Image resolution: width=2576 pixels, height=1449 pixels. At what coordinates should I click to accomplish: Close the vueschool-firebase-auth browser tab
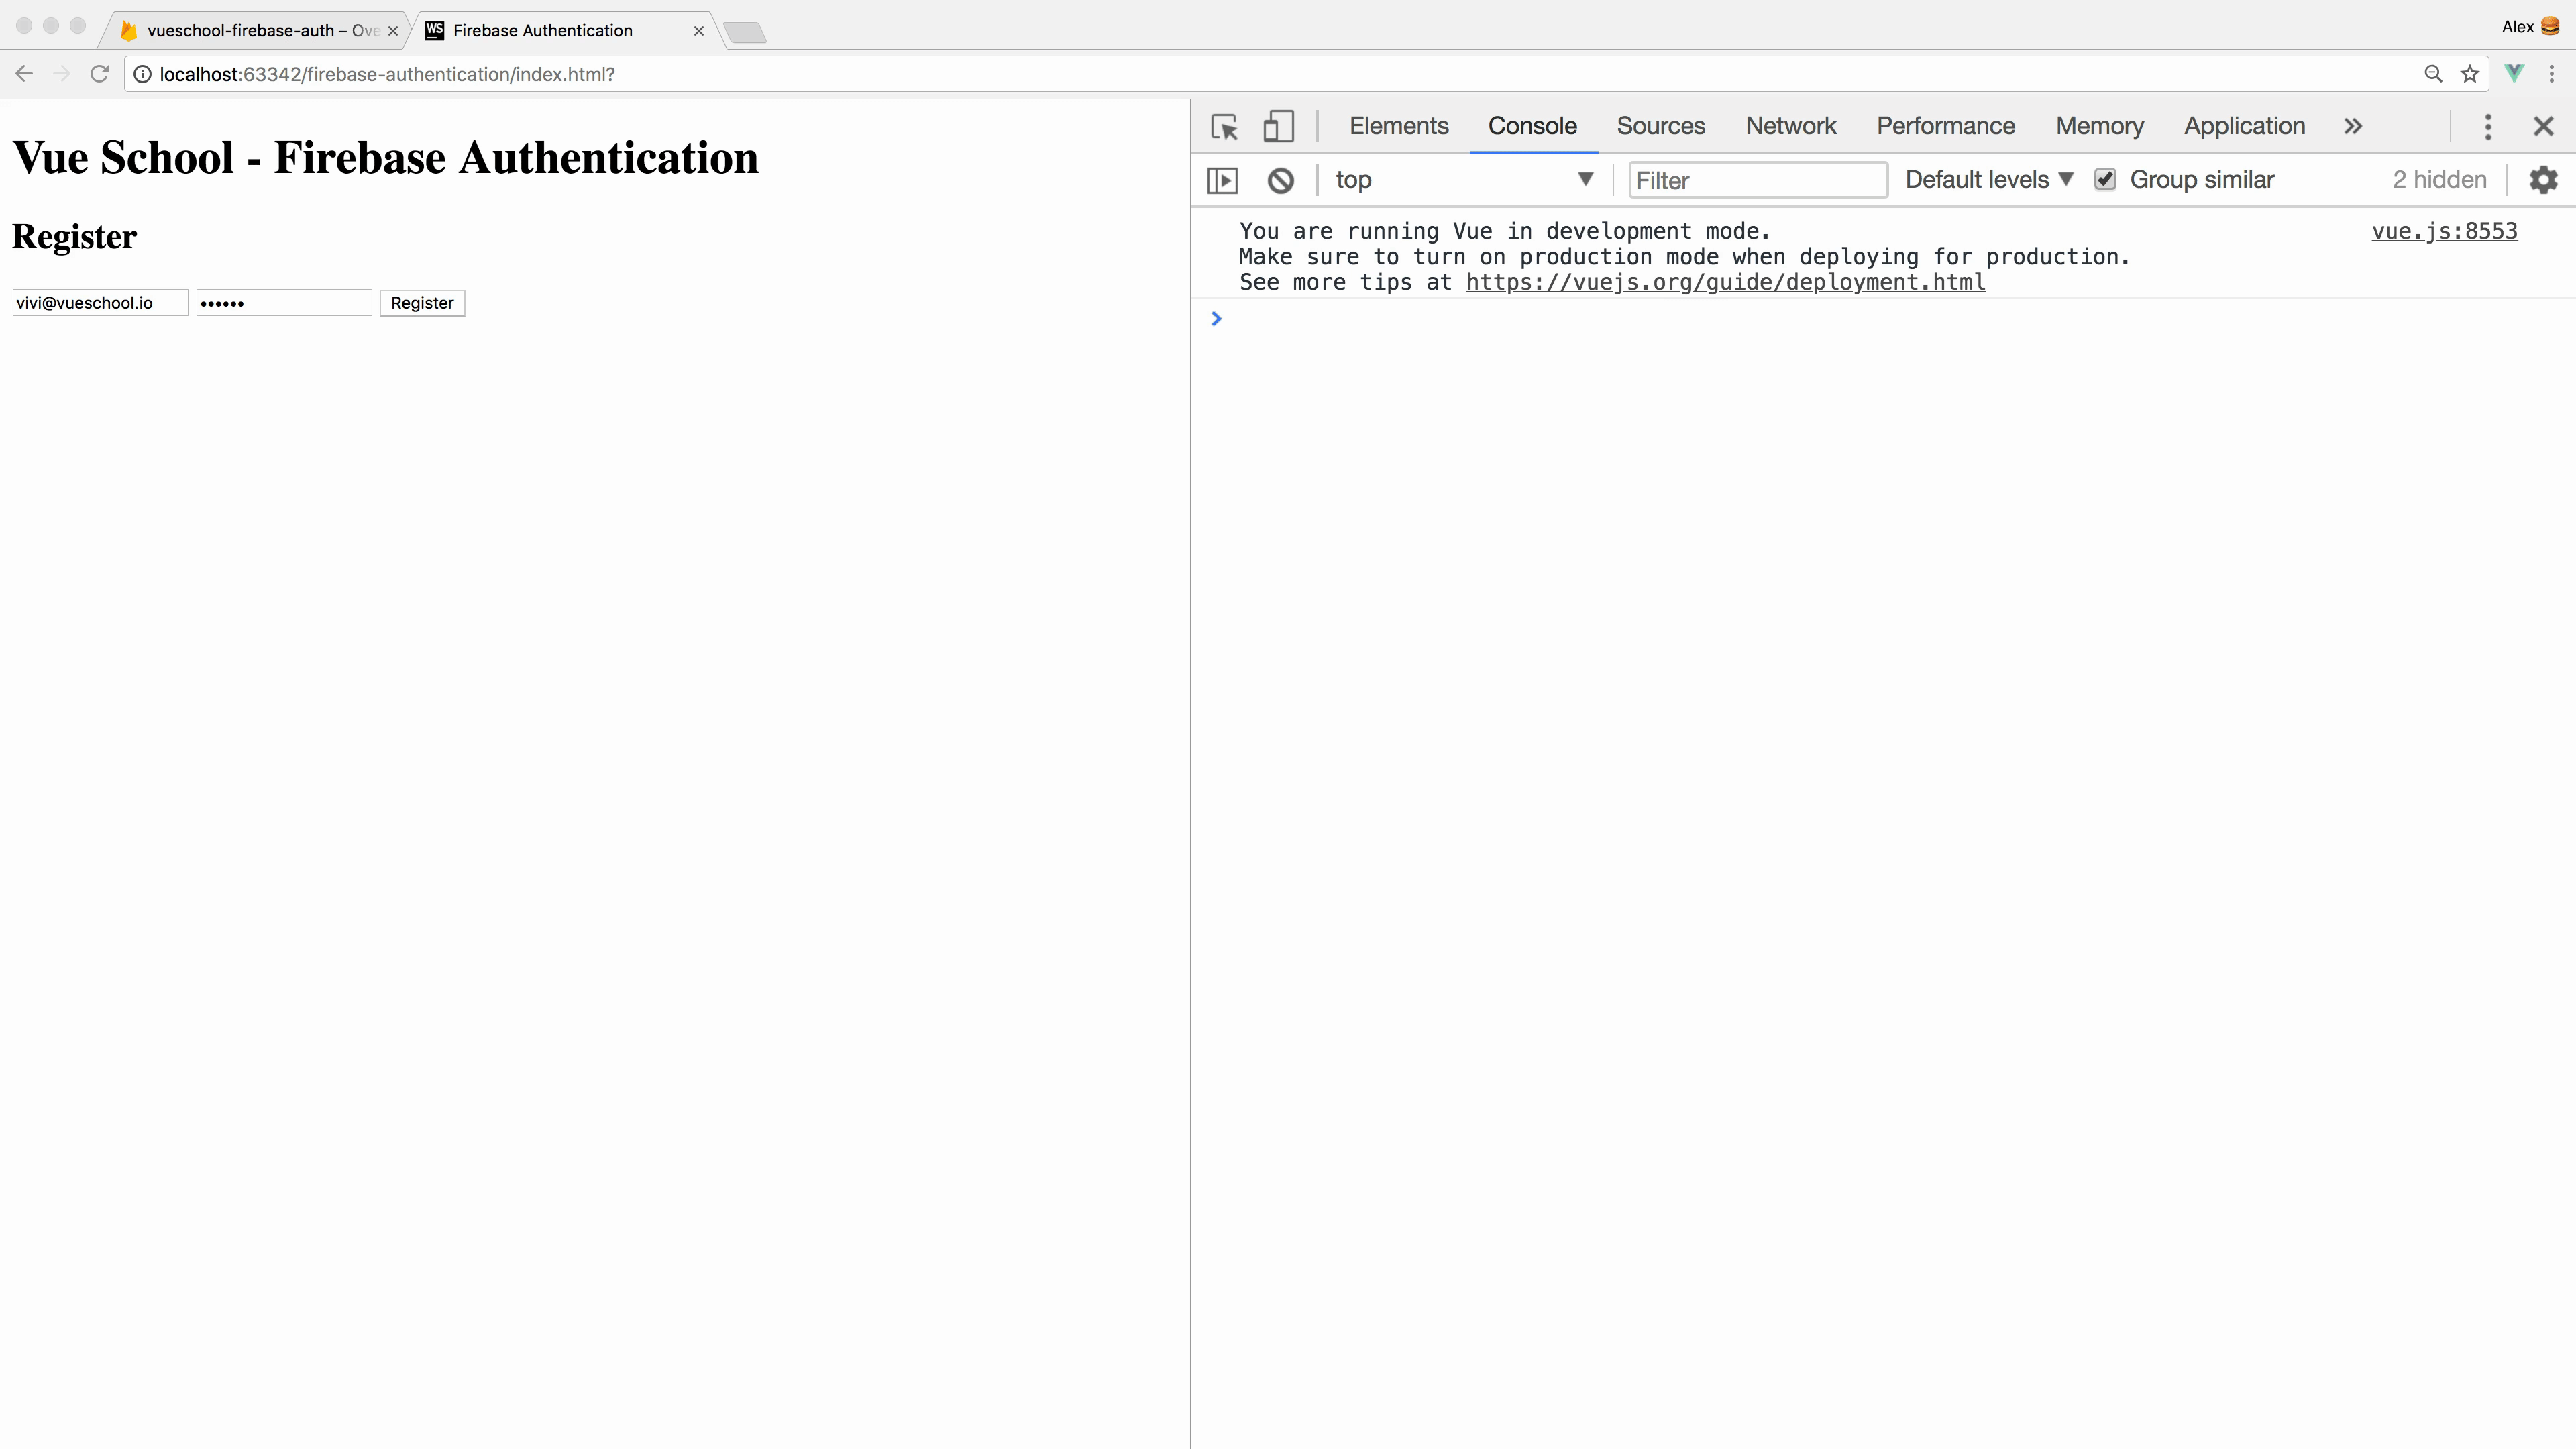pos(393,31)
